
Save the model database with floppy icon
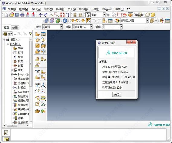pos(17,15)
